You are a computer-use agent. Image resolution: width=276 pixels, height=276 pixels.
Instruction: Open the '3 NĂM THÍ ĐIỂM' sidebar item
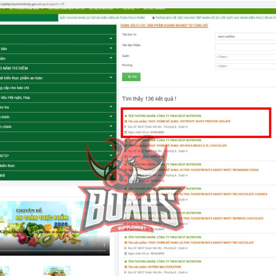pos(14,68)
